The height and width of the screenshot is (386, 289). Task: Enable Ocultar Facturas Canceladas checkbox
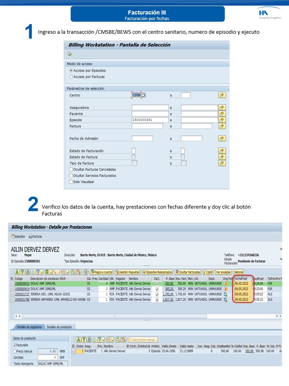(71, 170)
